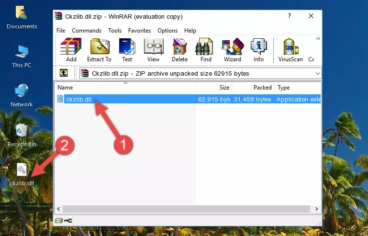Show archive Info
Image resolution: width=368 pixels, height=236 pixels.
(x=258, y=50)
